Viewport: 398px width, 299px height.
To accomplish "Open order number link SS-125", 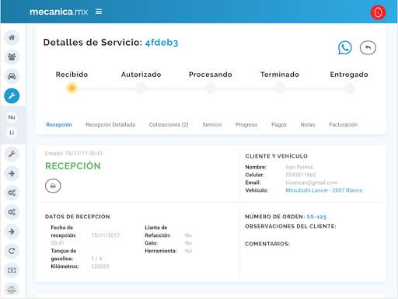I will pyautogui.click(x=316, y=217).
